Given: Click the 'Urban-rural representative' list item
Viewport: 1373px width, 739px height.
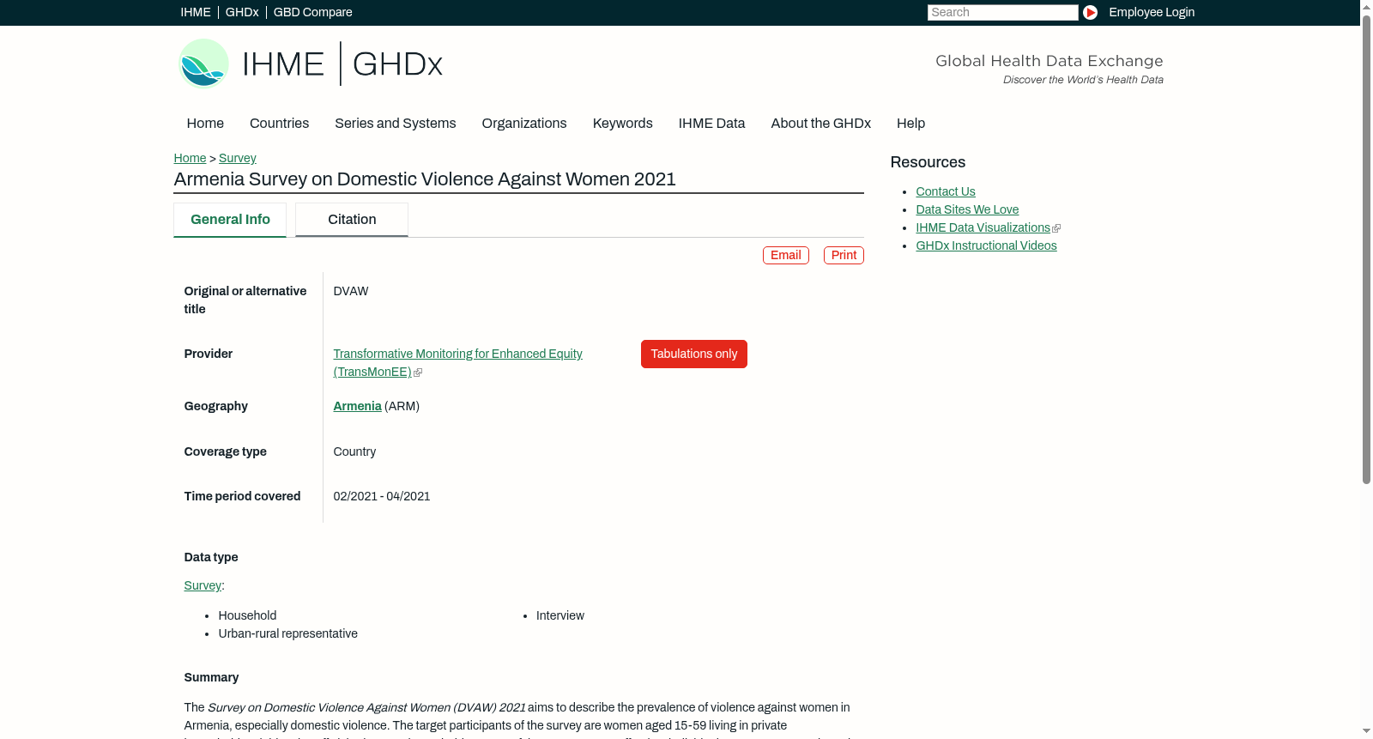Looking at the screenshot, I should coord(288,633).
